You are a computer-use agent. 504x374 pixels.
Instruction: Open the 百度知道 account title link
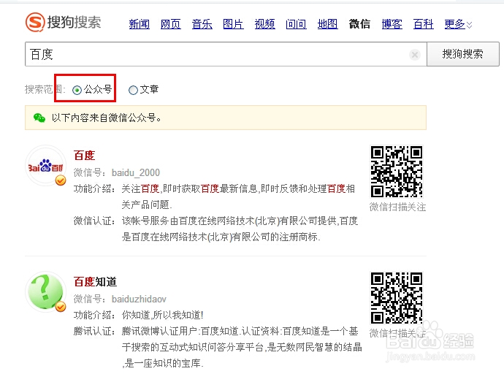tap(95, 282)
